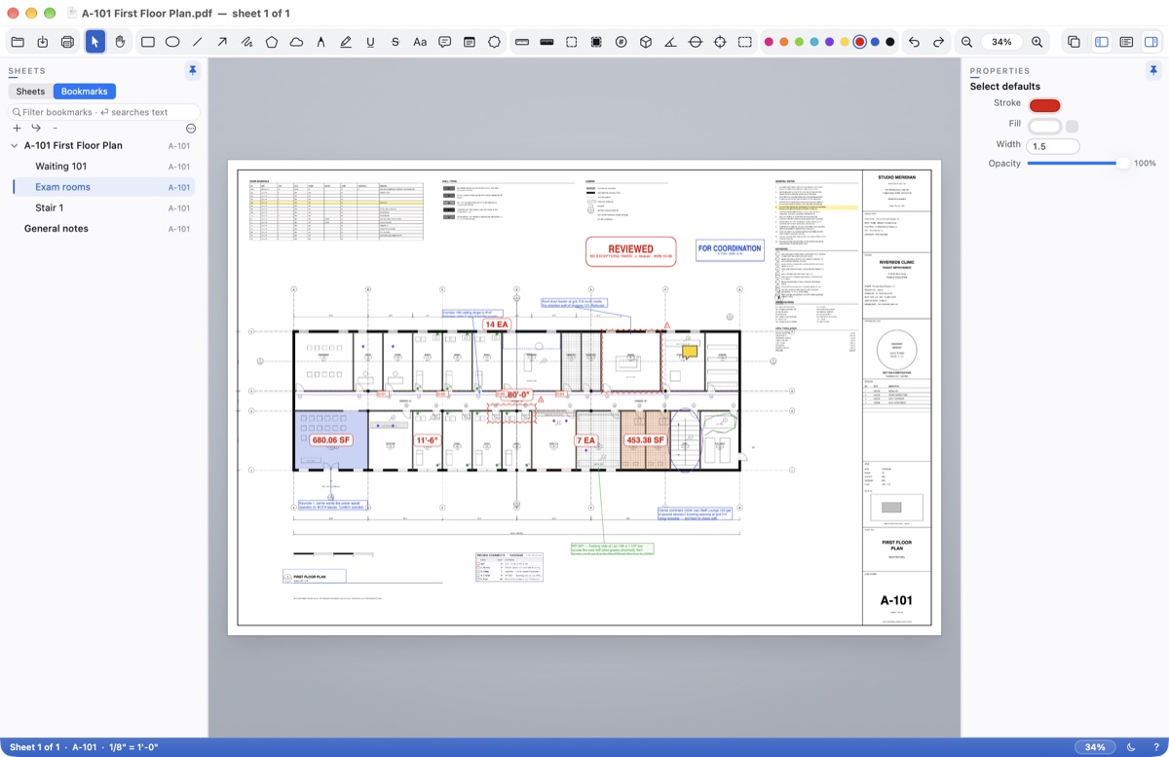The height and width of the screenshot is (757, 1169).
Task: Pick the black color swatch
Action: click(x=890, y=42)
